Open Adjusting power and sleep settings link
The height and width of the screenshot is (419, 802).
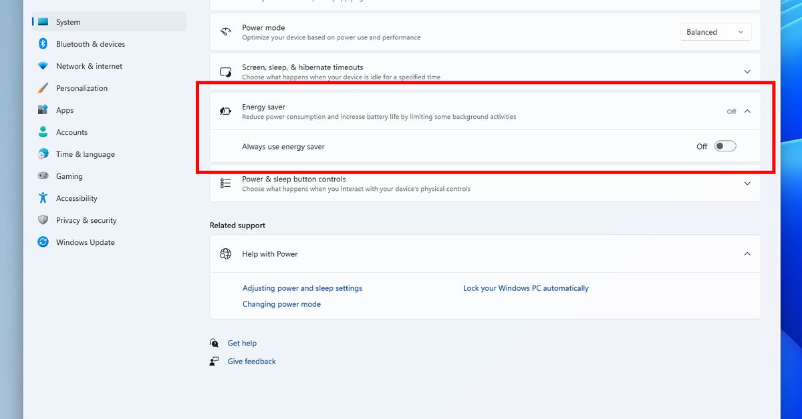302,288
